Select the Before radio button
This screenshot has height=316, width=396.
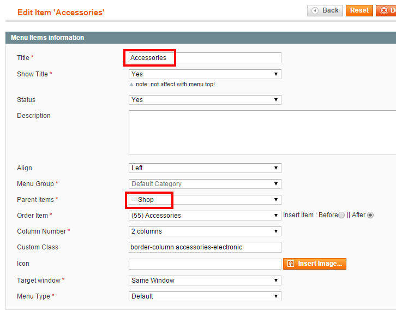(x=341, y=215)
